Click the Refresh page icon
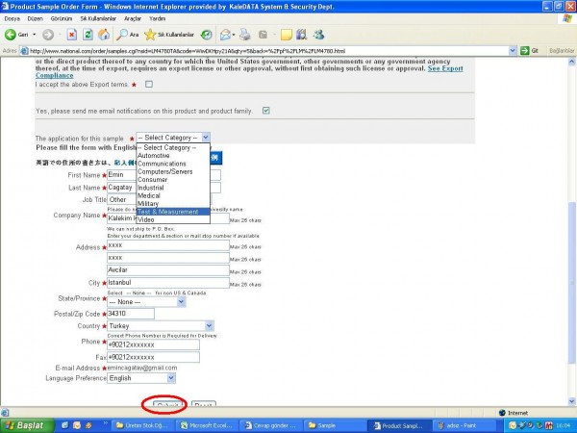The width and height of the screenshot is (577, 433). (88, 34)
